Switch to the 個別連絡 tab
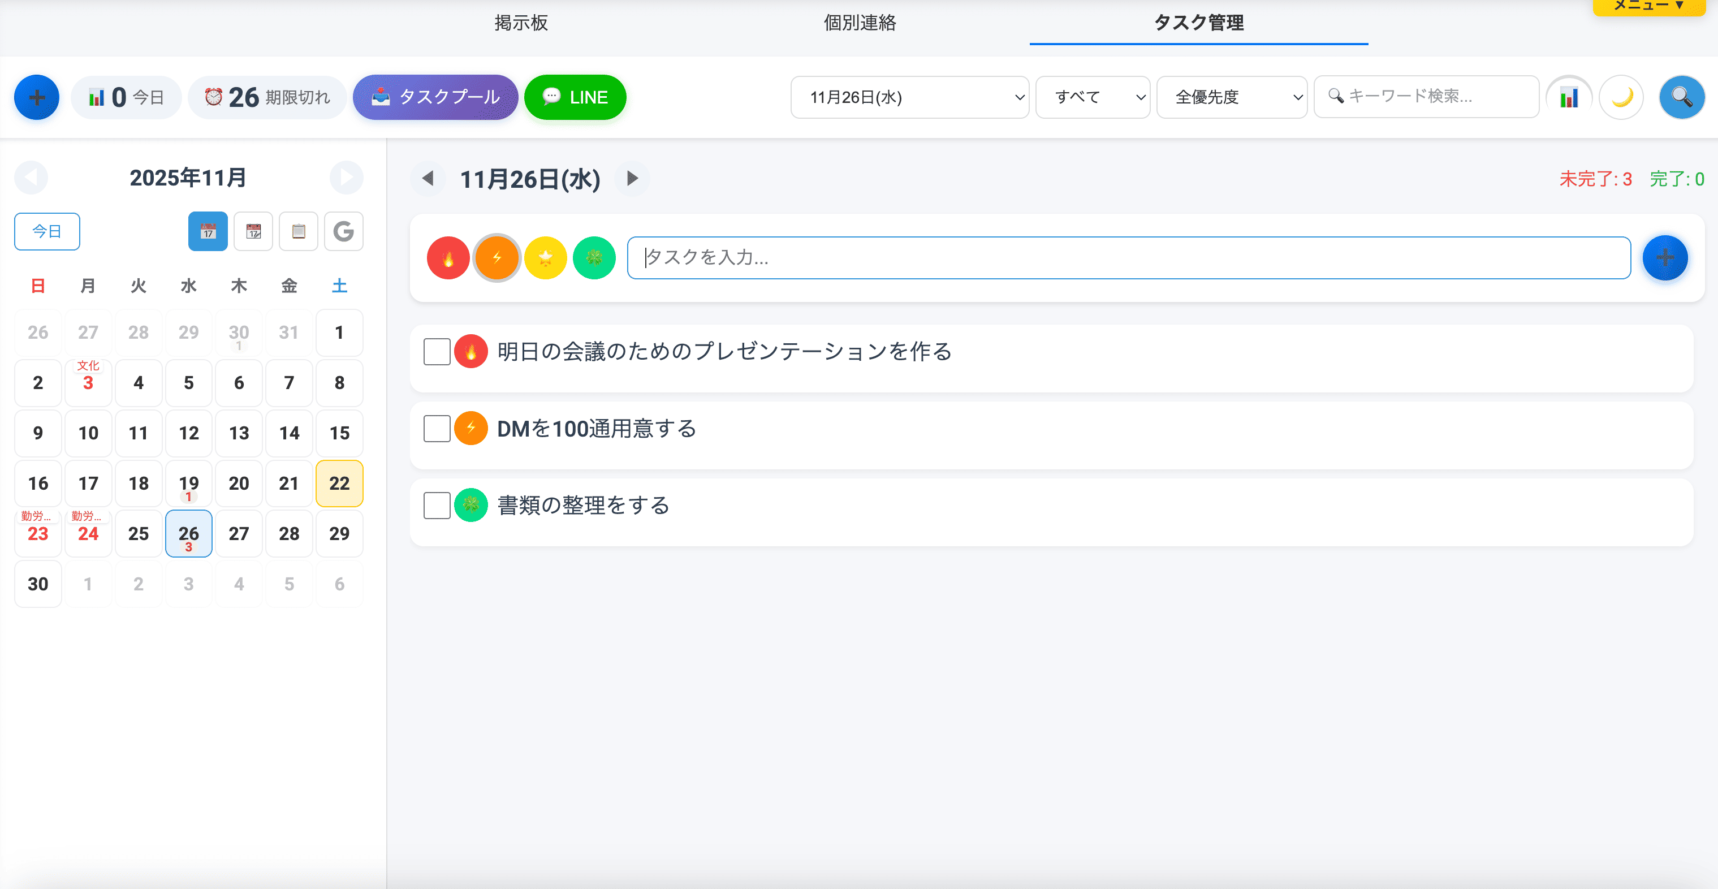The image size is (1718, 889). pyautogui.click(x=859, y=23)
